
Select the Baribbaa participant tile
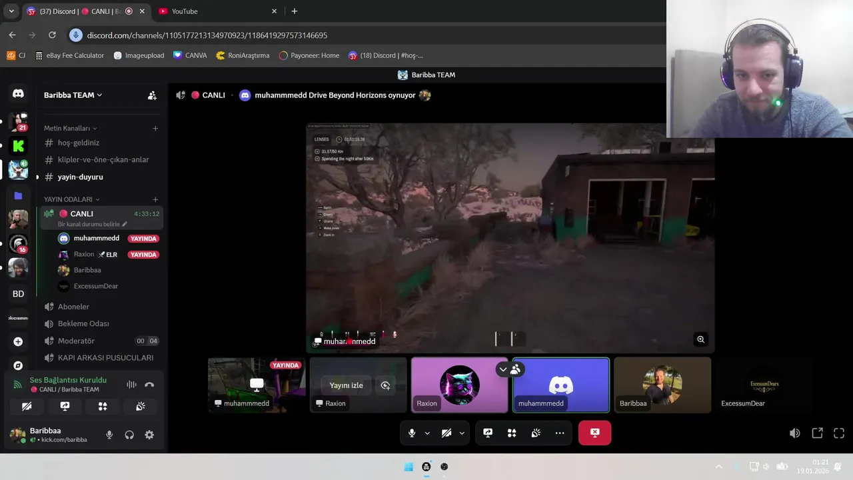[x=662, y=385]
